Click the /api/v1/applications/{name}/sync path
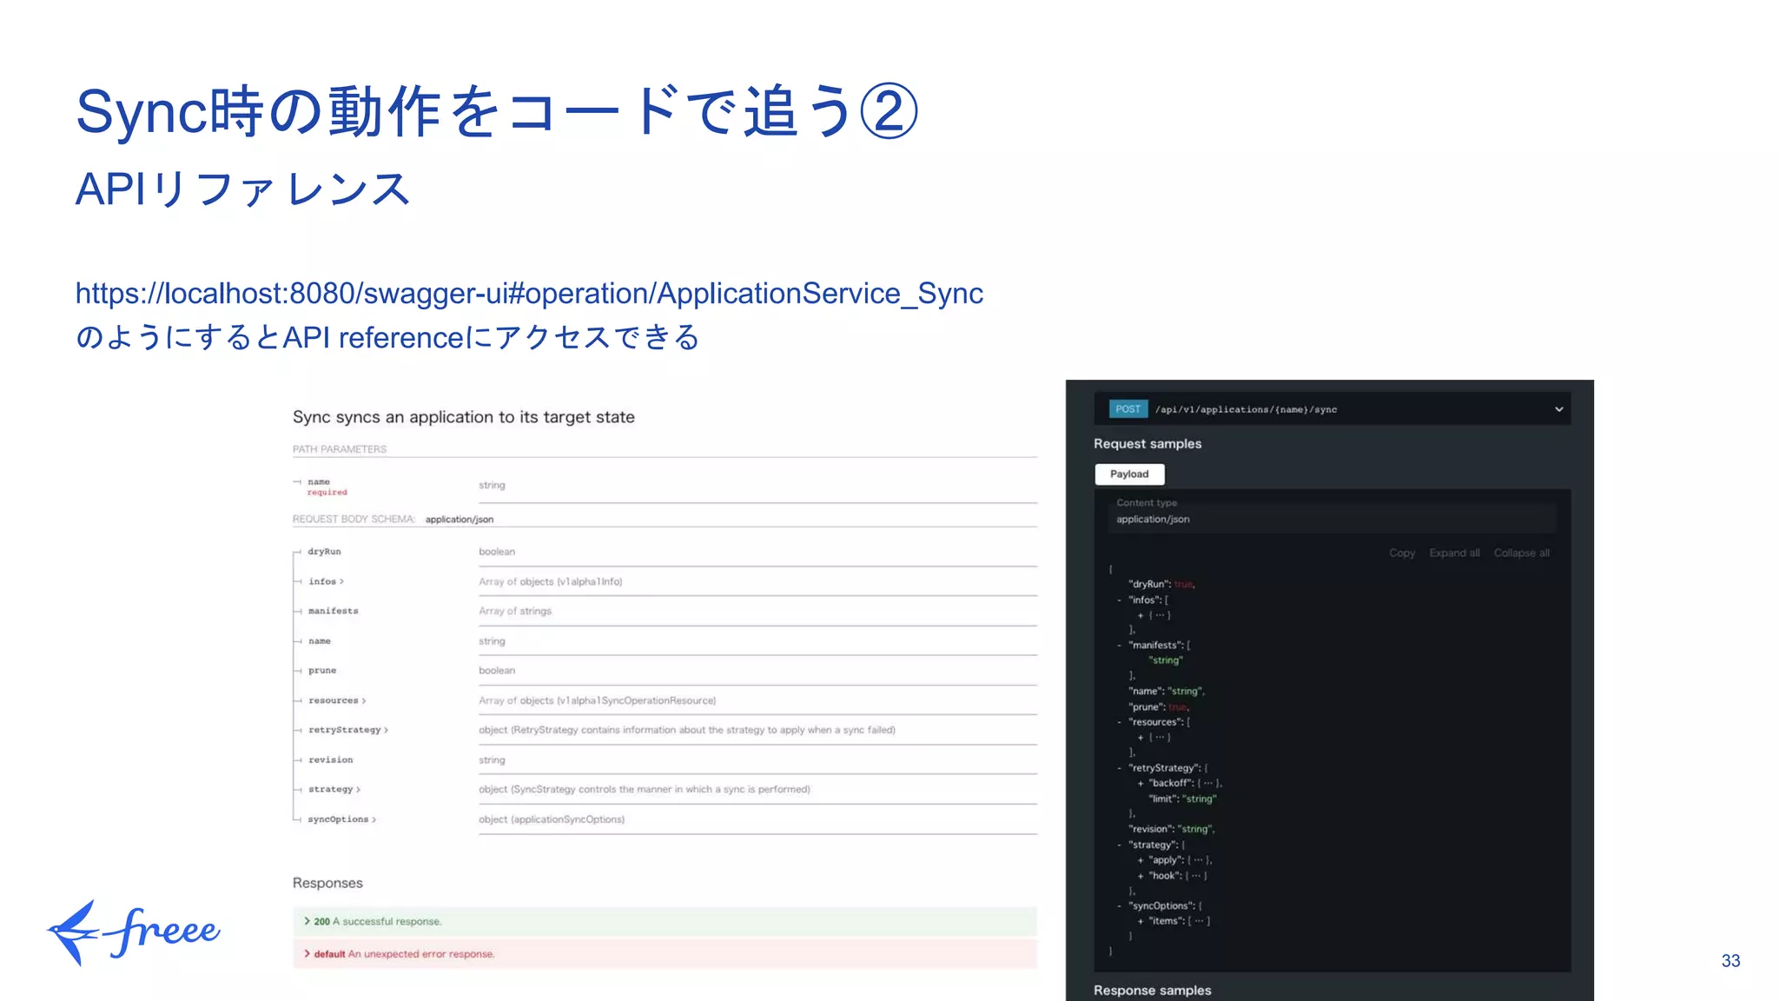This screenshot has height=1001, width=1779. (1246, 409)
